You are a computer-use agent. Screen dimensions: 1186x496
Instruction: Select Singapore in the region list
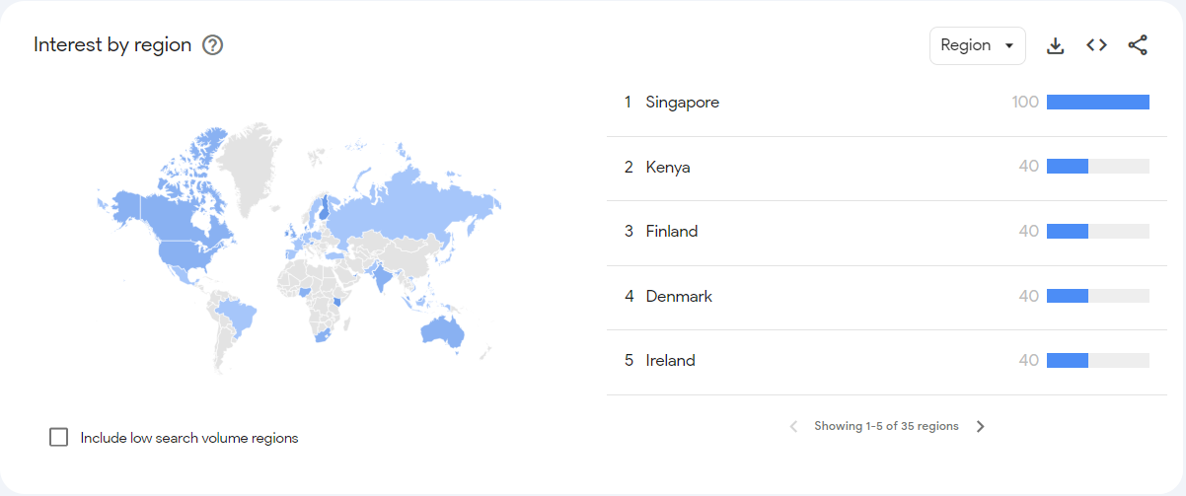pyautogui.click(x=682, y=103)
